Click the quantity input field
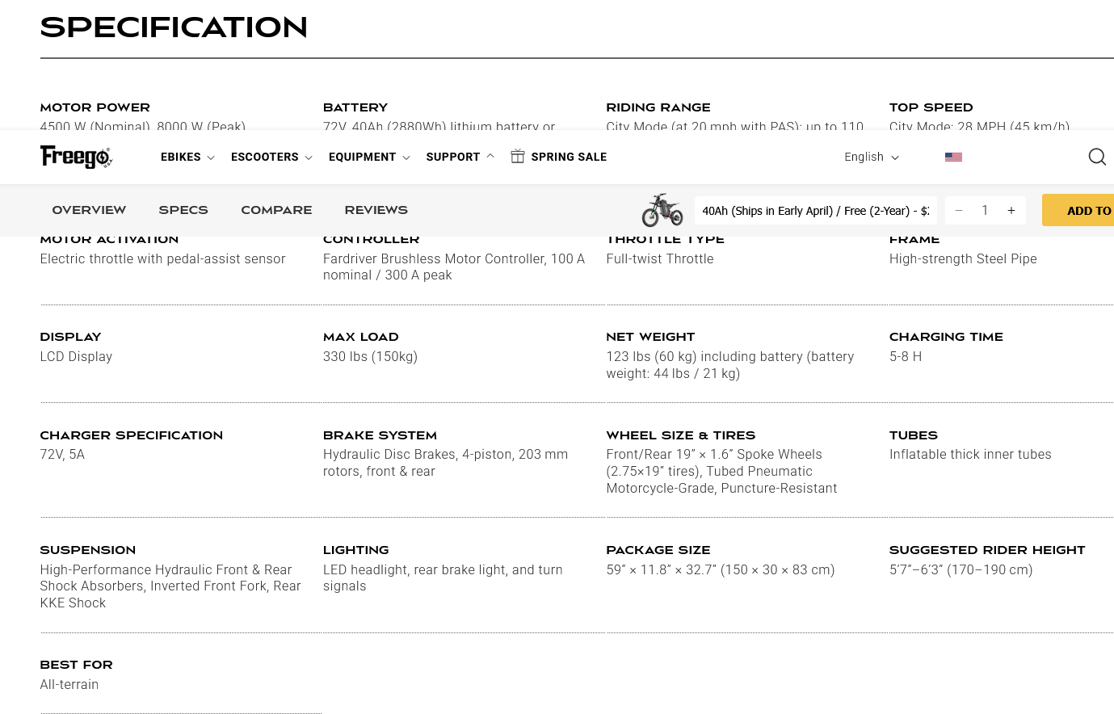 985,211
